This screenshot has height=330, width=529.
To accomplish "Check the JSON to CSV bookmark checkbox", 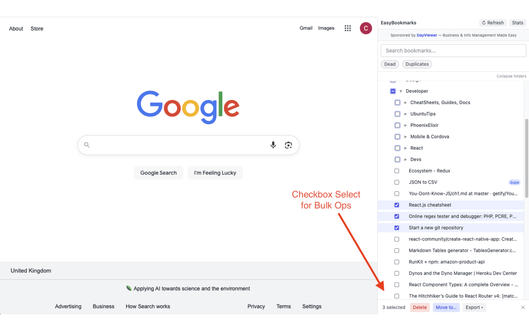I will [x=397, y=182].
